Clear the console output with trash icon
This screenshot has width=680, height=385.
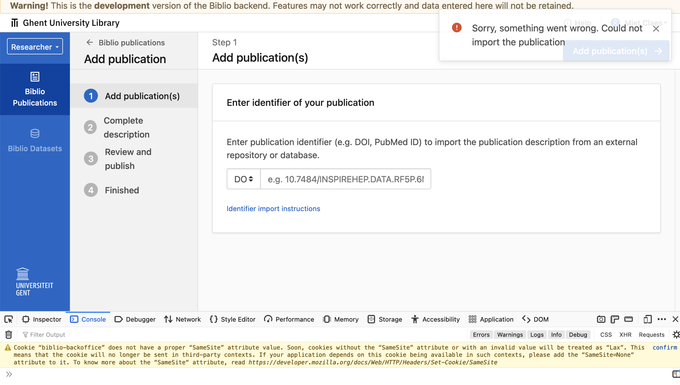click(x=8, y=334)
